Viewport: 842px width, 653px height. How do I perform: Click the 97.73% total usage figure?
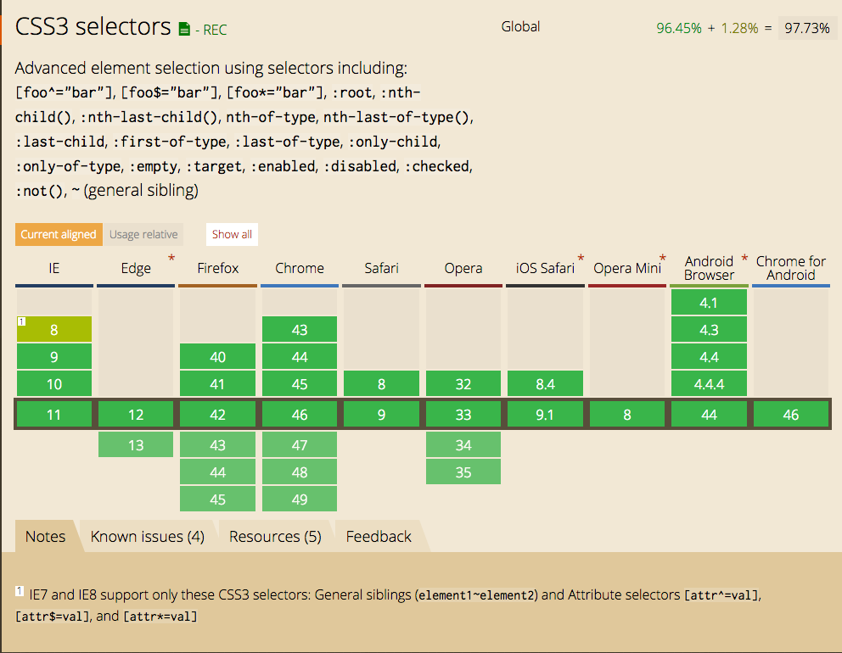[807, 28]
